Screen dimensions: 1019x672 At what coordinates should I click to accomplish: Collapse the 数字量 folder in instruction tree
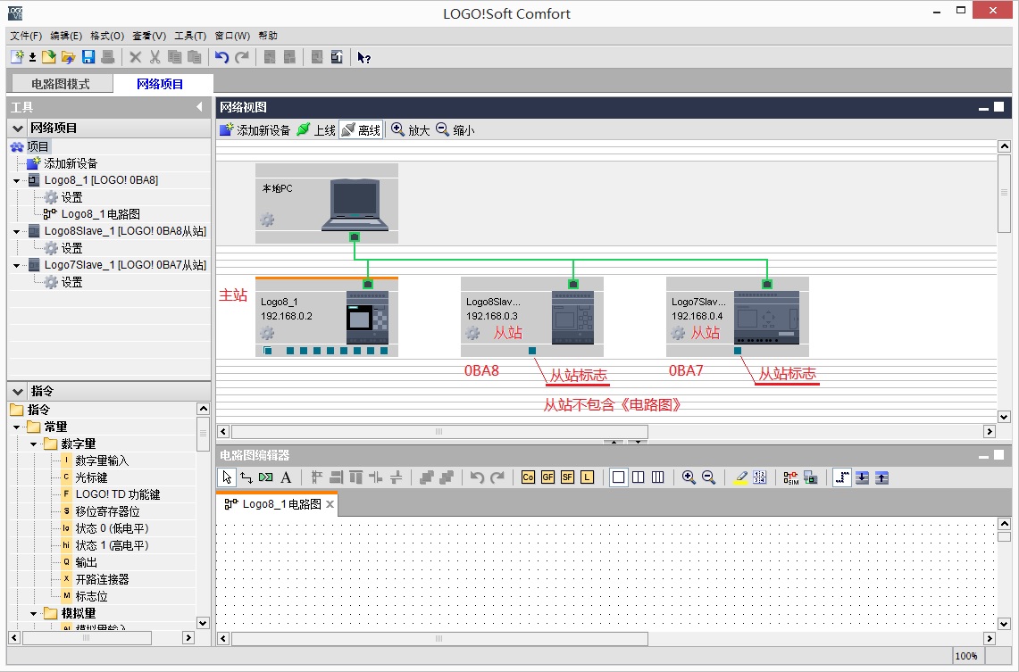coord(33,444)
